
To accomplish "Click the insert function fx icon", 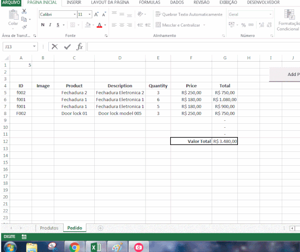I will tap(79, 46).
